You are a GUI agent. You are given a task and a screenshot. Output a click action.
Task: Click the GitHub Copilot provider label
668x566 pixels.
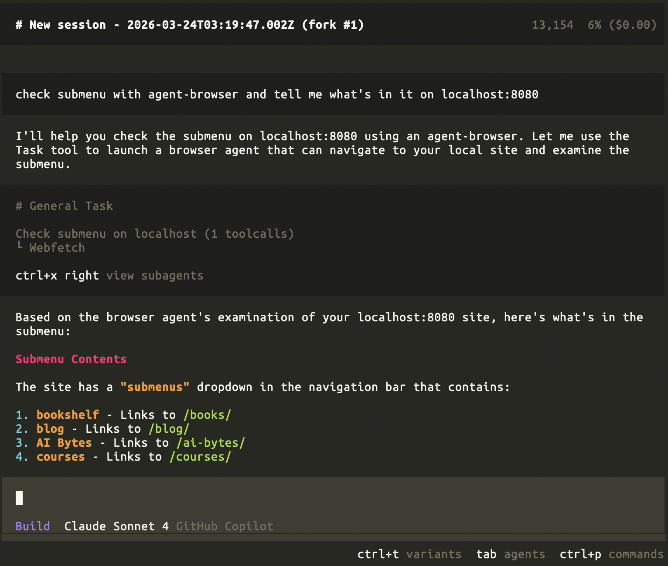point(225,526)
